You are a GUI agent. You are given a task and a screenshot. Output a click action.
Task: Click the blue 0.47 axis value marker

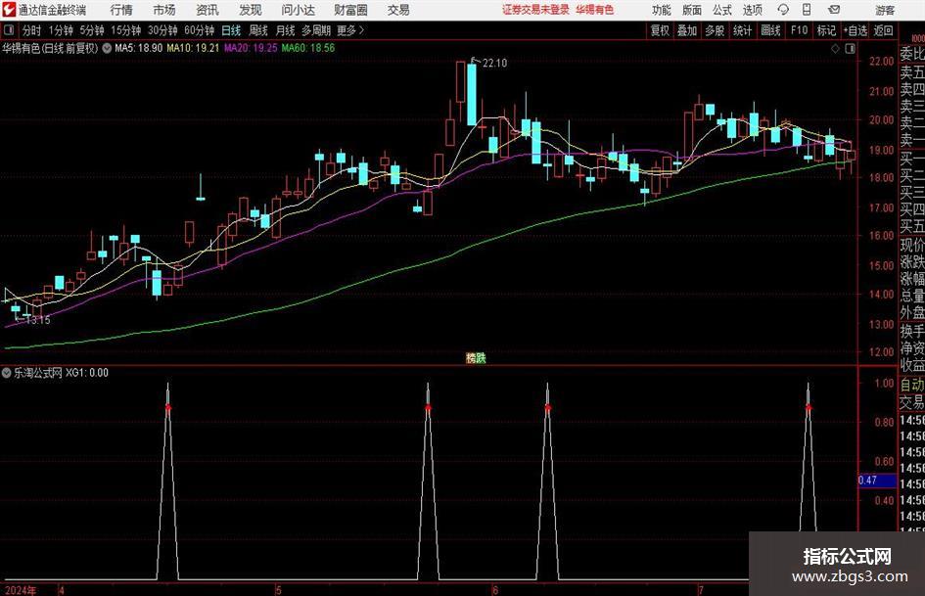tap(877, 481)
